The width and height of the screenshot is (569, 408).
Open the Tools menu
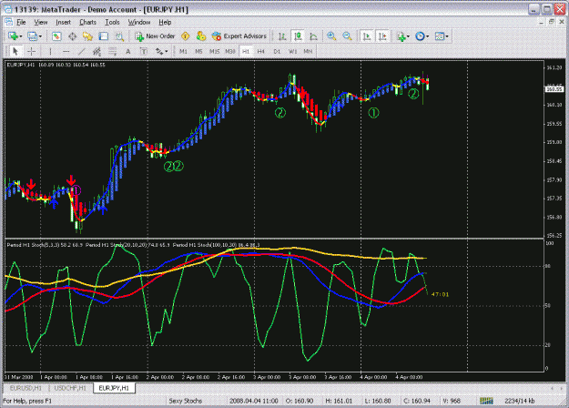click(112, 22)
